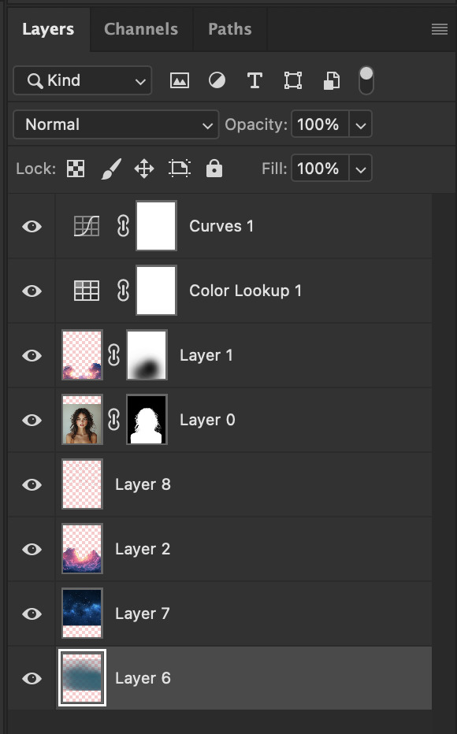Unlink the mask on Layer 0
This screenshot has width=457, height=734.
point(113,420)
